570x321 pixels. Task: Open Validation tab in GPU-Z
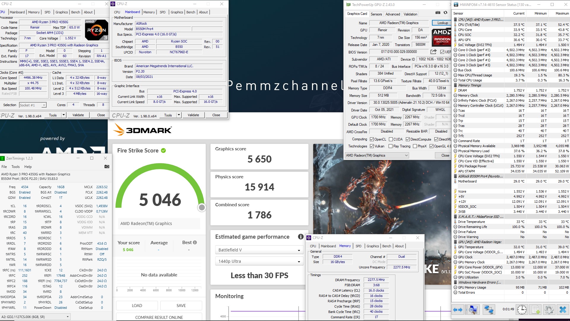pos(410,14)
